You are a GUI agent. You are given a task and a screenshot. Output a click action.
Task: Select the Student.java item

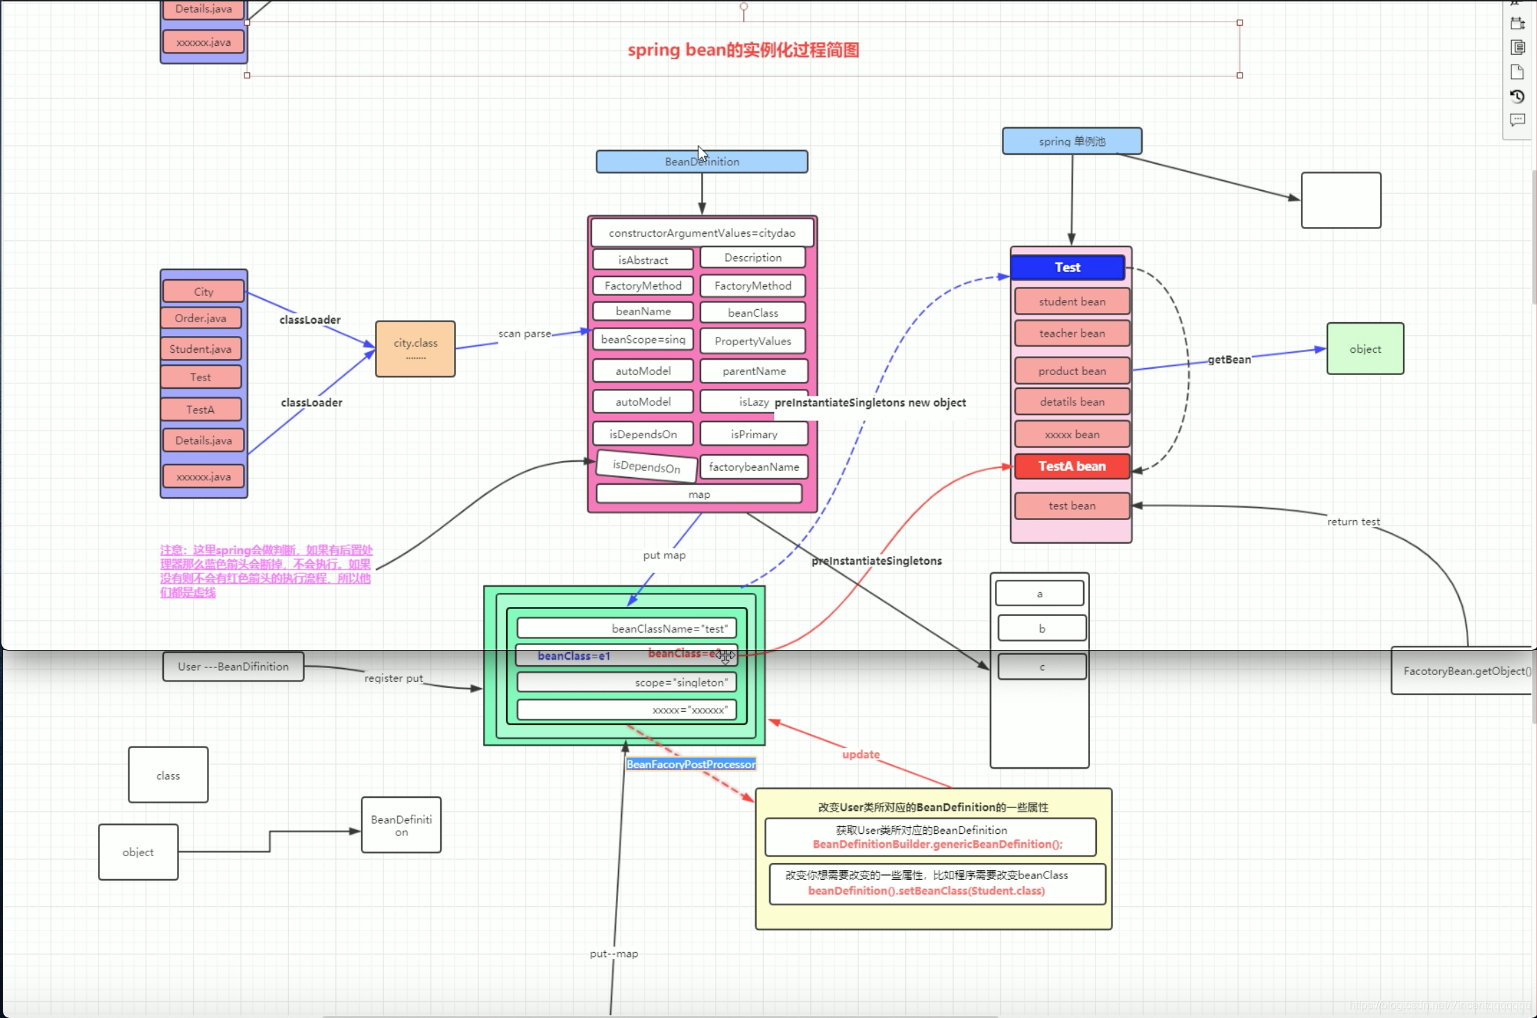click(201, 349)
